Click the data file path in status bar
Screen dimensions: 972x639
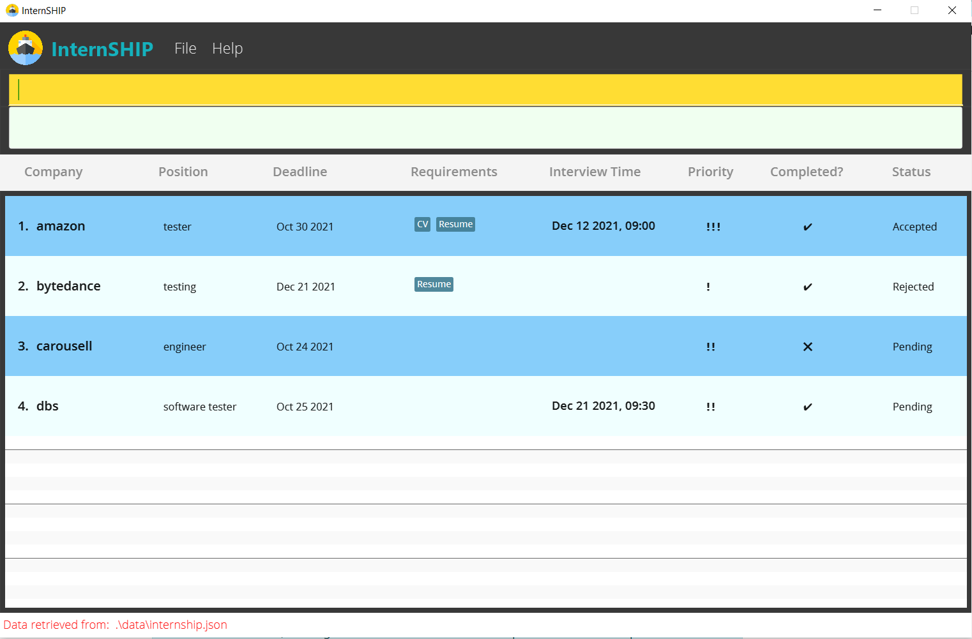pyautogui.click(x=171, y=625)
